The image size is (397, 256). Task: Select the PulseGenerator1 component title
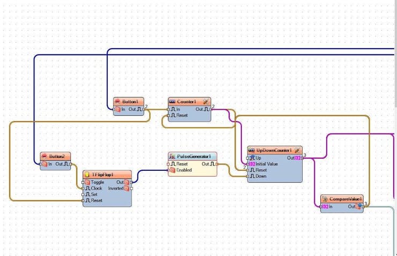(x=194, y=156)
